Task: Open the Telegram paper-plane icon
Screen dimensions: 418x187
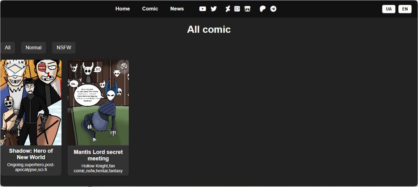Action: pos(273,9)
